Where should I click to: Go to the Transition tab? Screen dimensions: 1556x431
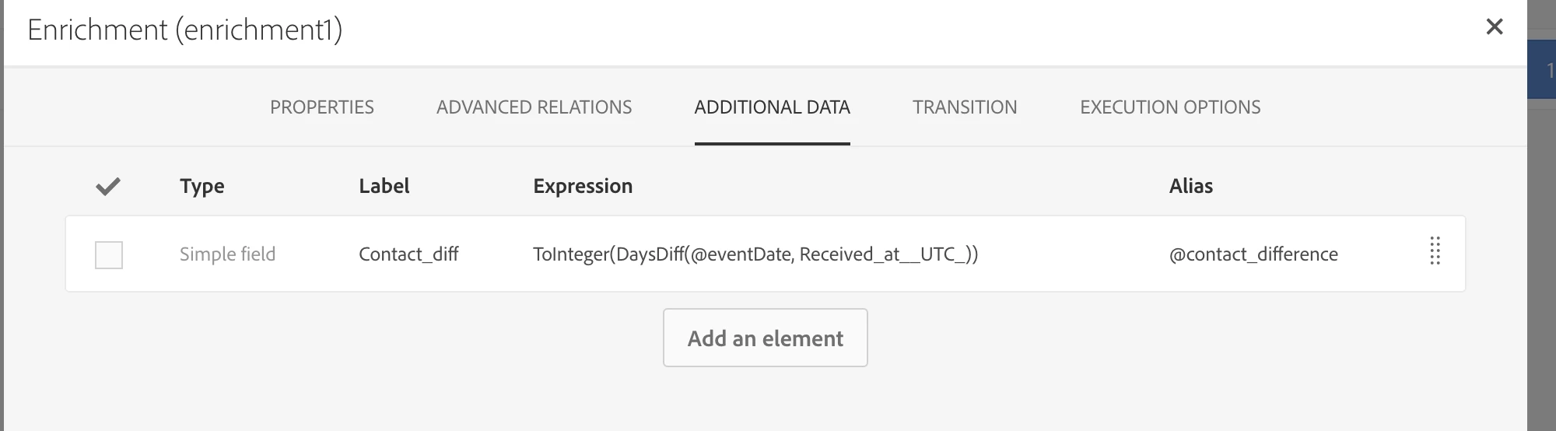(x=965, y=107)
